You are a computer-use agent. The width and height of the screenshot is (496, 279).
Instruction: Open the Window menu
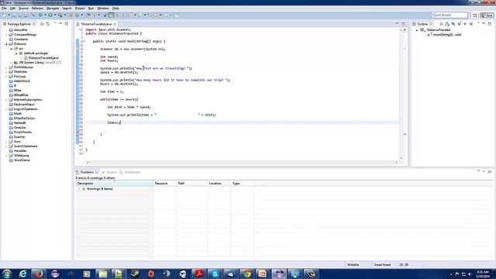pyautogui.click(x=103, y=9)
